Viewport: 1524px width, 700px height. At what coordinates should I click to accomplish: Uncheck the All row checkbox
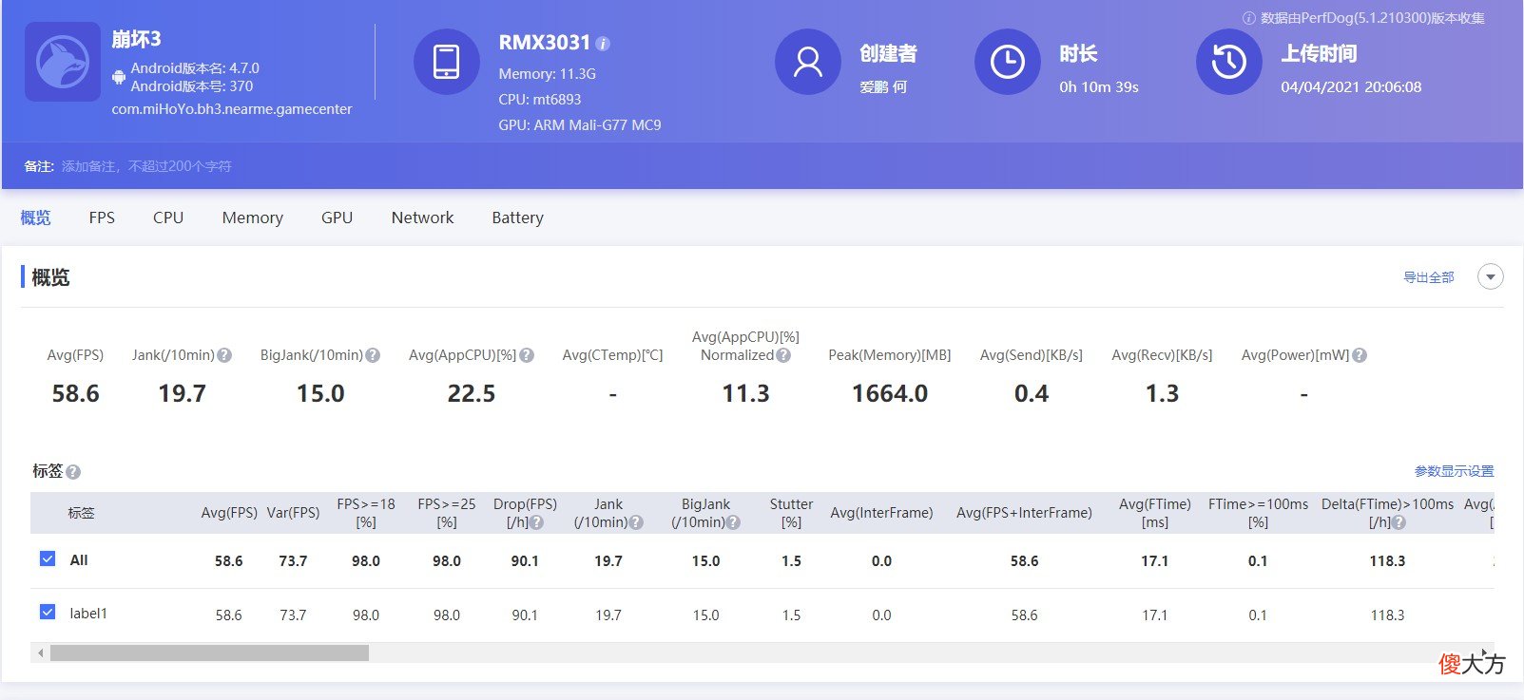(48, 558)
